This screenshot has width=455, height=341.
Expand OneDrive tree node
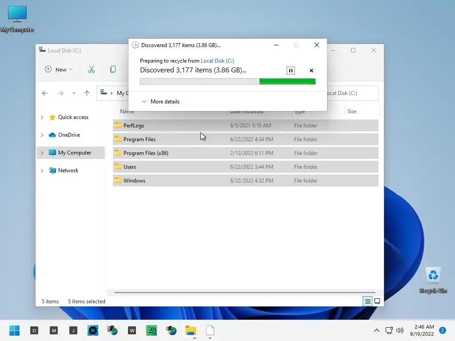point(42,135)
